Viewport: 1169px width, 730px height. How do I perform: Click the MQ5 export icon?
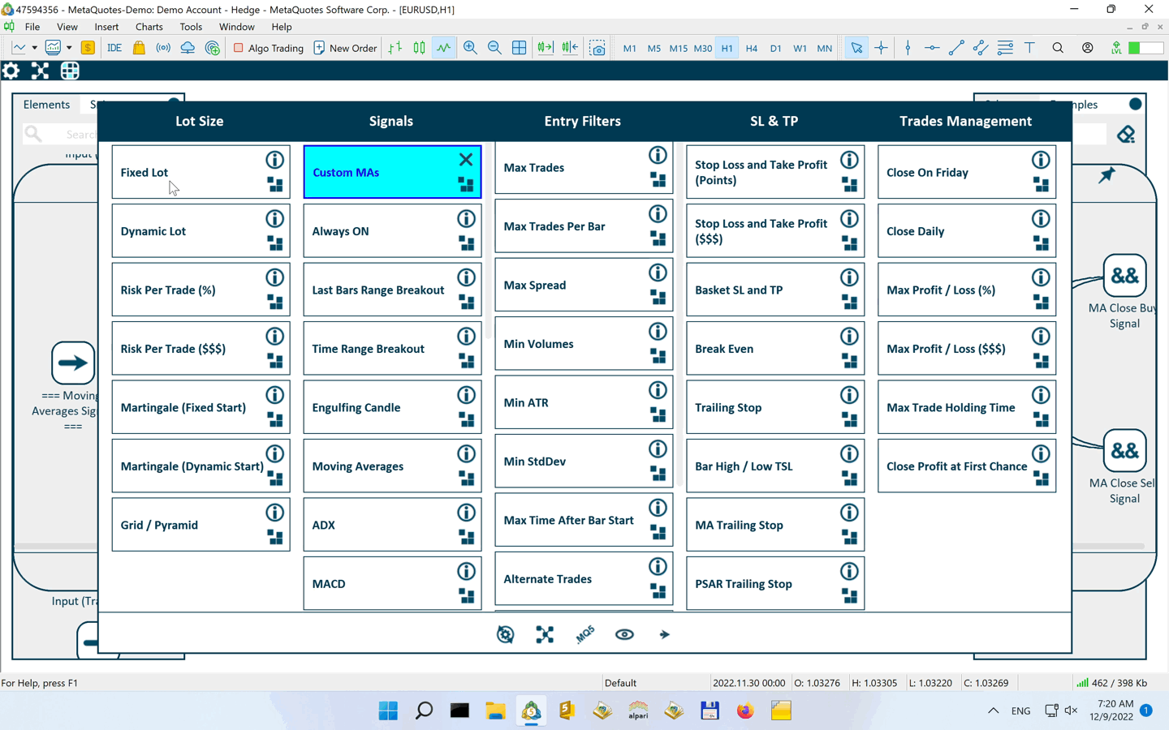point(584,634)
